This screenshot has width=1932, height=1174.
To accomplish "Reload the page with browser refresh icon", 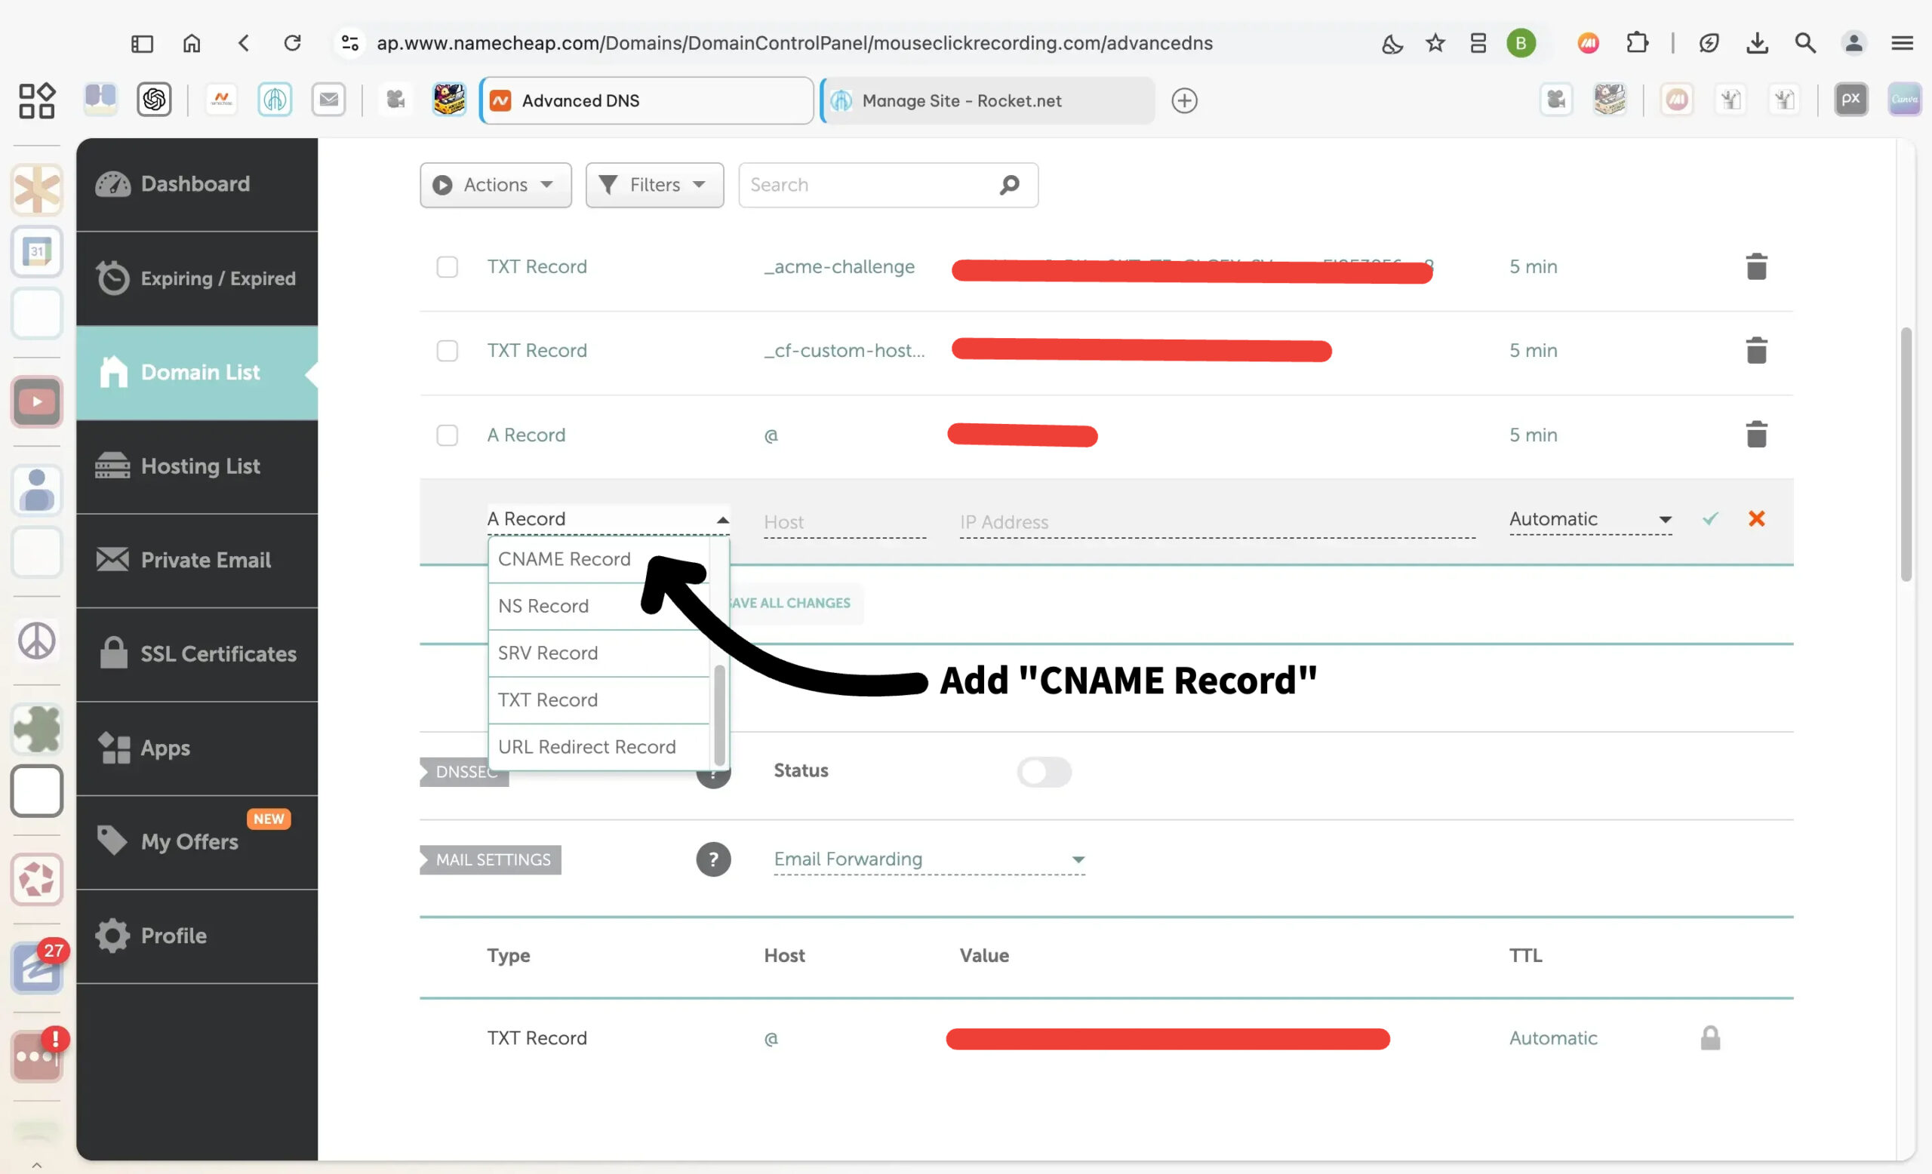I will click(x=293, y=43).
